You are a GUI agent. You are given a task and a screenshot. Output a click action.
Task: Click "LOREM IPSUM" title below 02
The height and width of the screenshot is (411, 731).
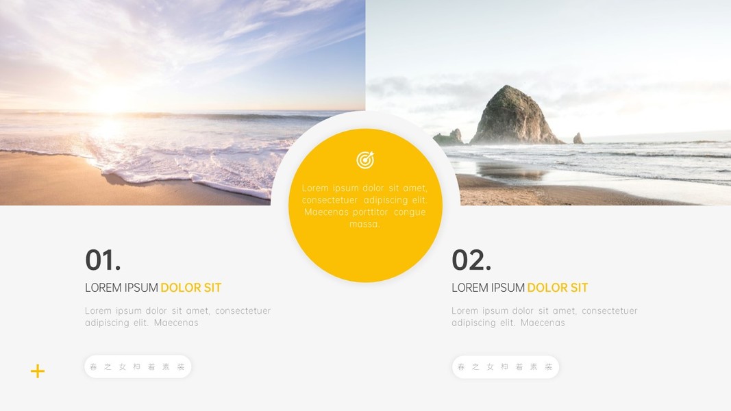click(x=488, y=288)
